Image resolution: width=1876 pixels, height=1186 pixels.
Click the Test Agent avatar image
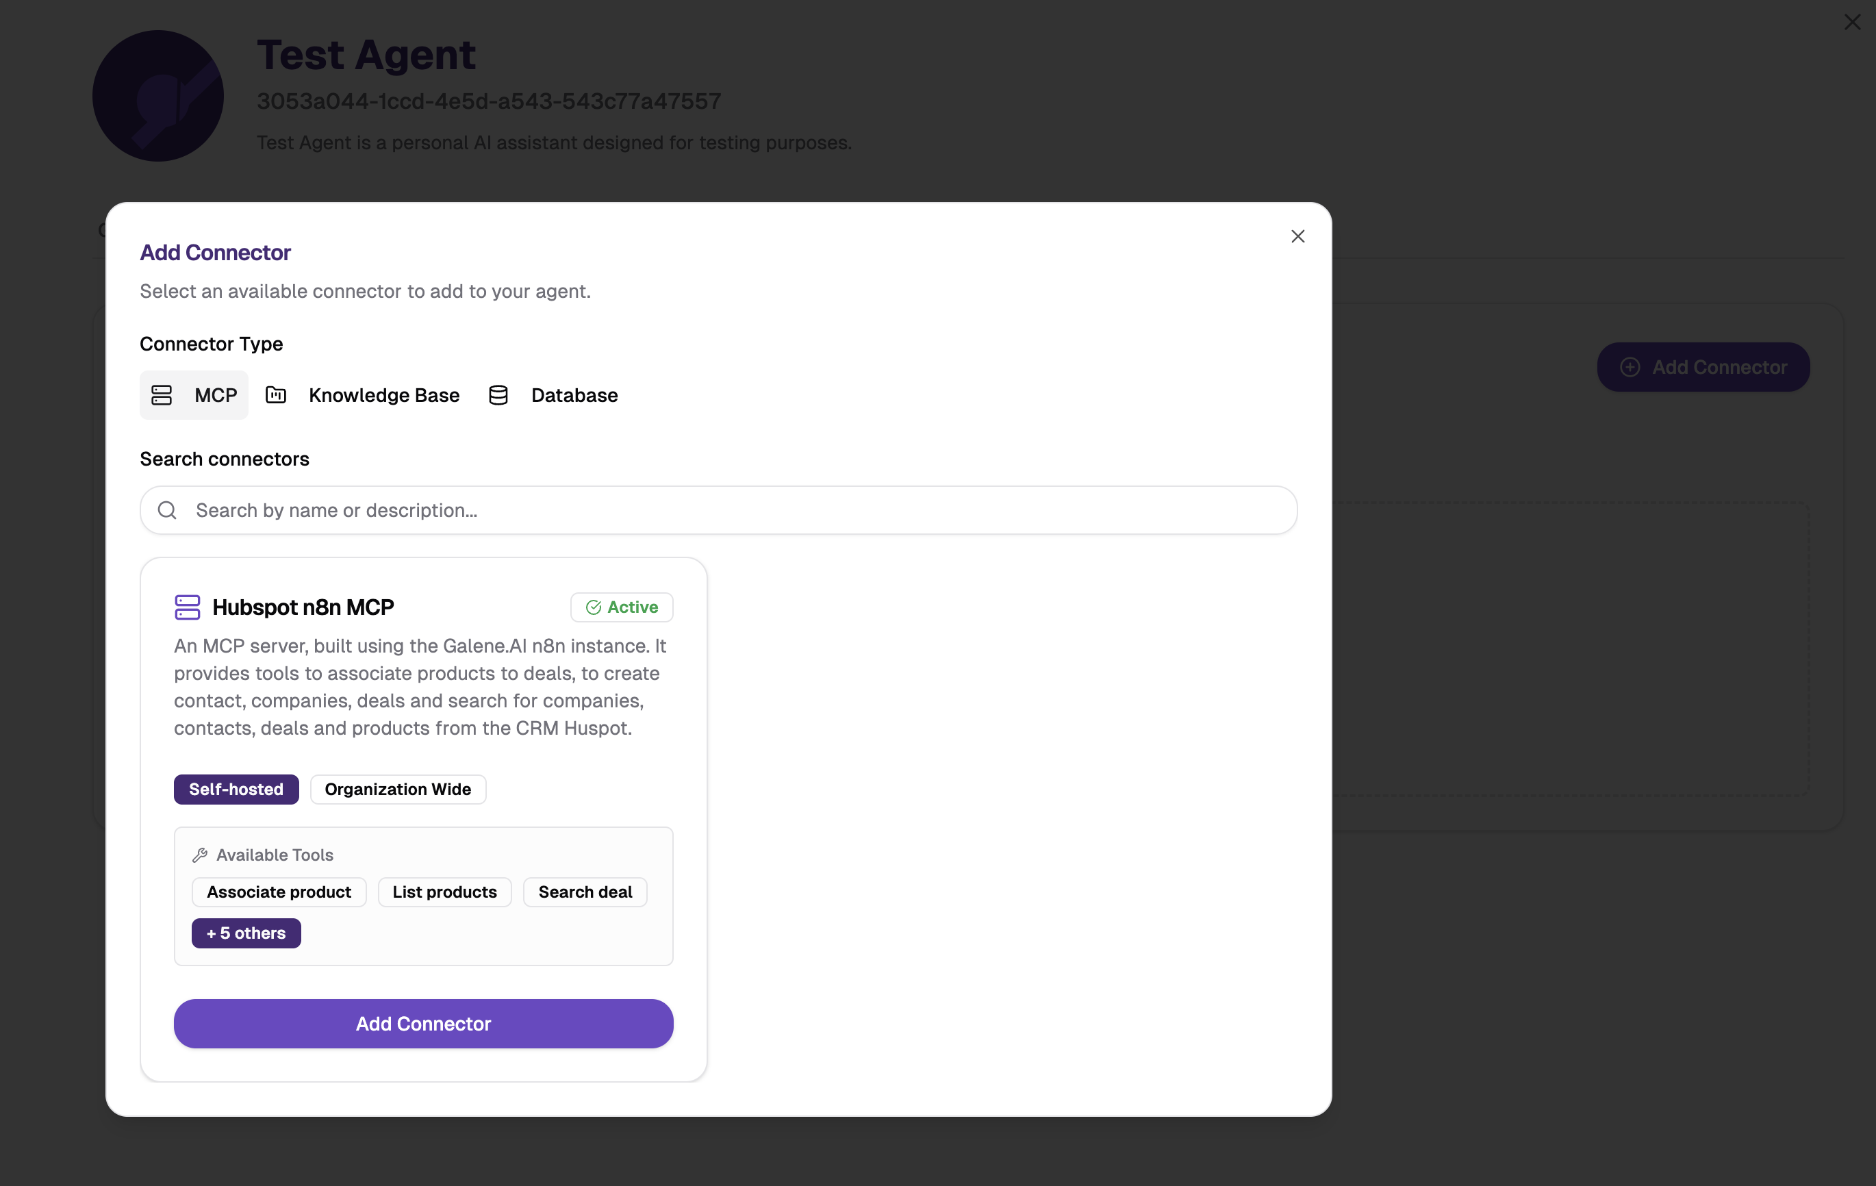pyautogui.click(x=158, y=96)
